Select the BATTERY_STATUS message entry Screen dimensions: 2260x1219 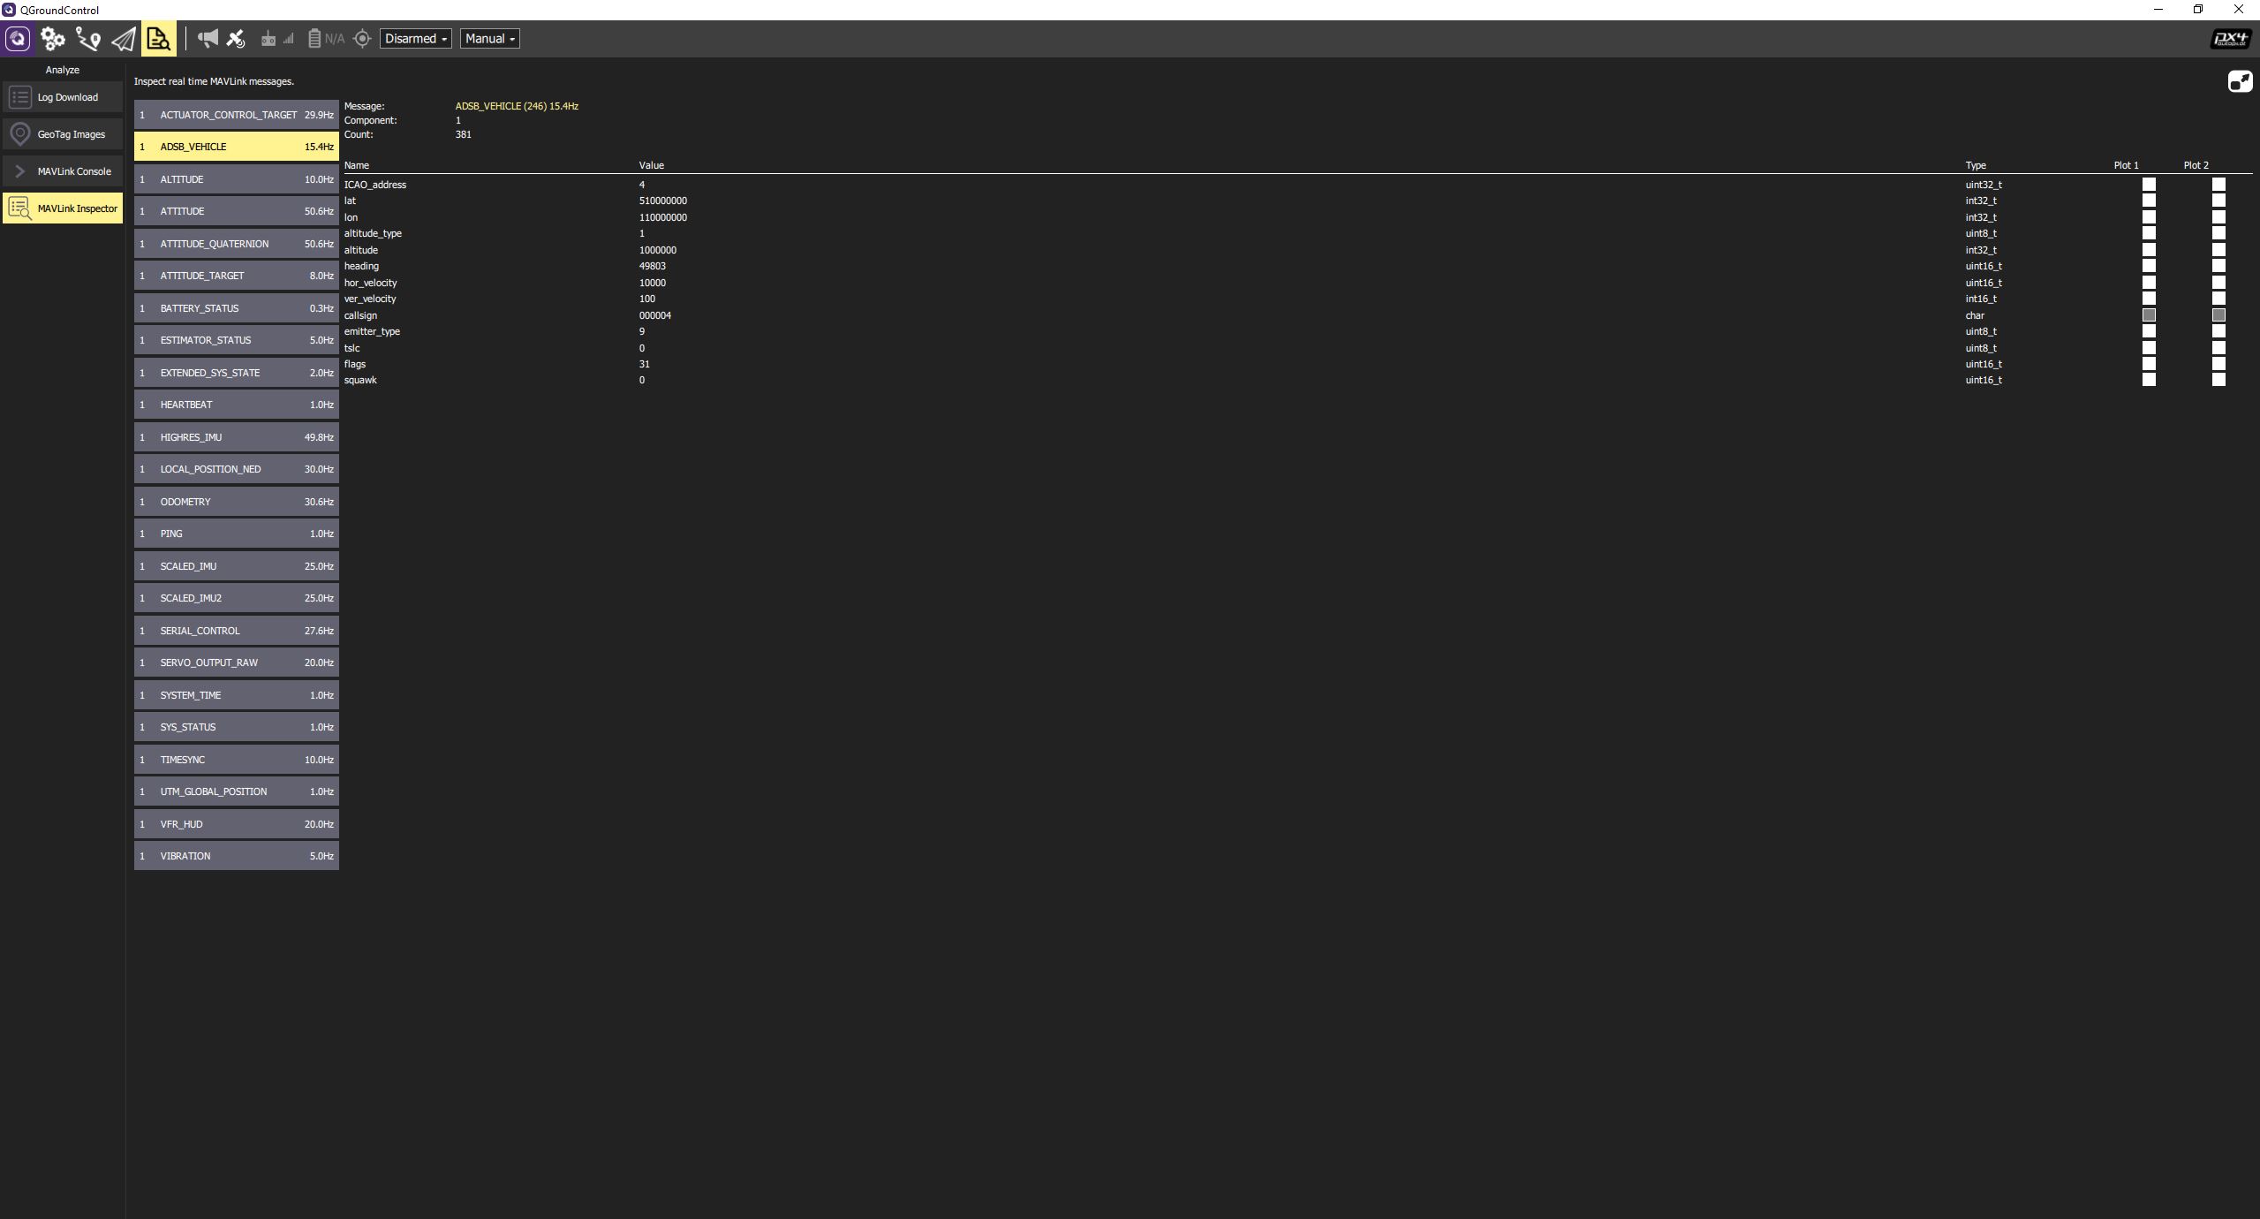[x=236, y=307]
